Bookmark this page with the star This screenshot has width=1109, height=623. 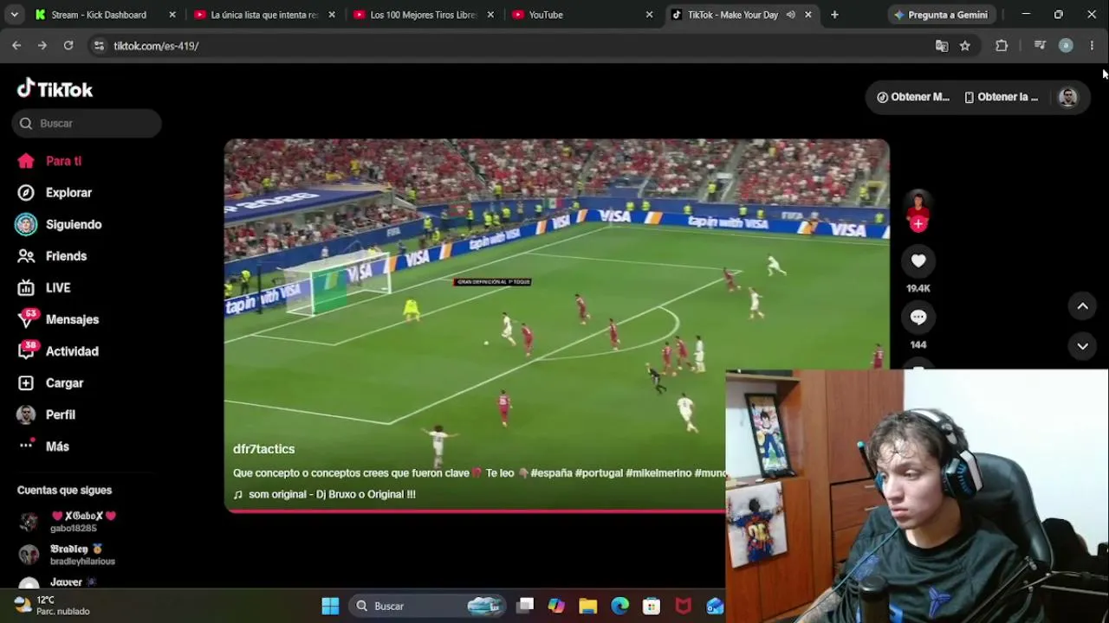[965, 46]
